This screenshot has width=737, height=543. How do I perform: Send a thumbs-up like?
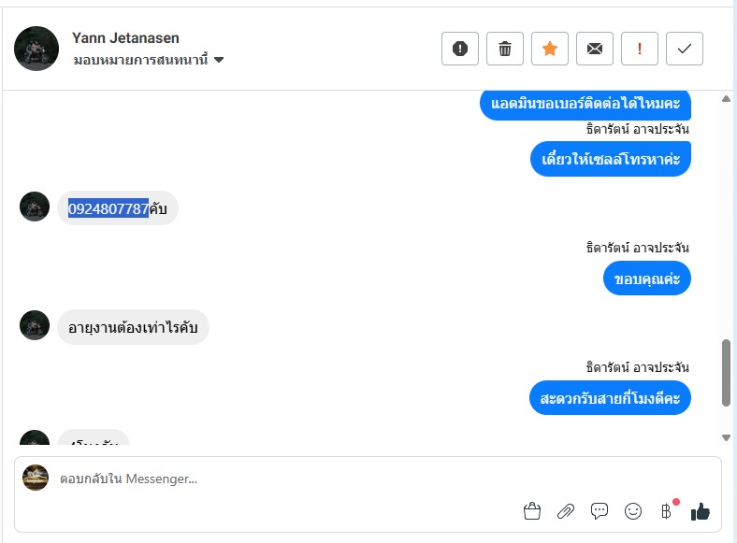click(701, 511)
